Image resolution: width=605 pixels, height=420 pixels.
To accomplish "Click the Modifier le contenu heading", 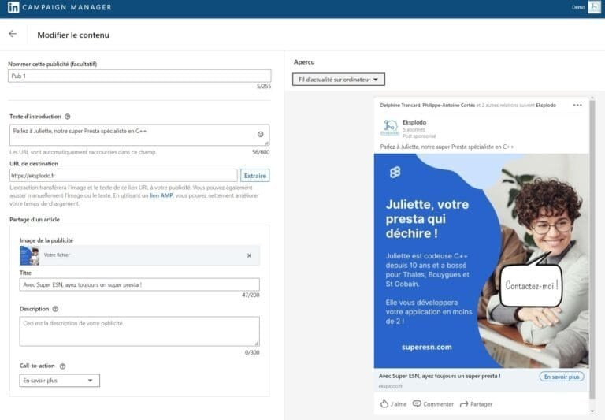I will [x=73, y=35].
